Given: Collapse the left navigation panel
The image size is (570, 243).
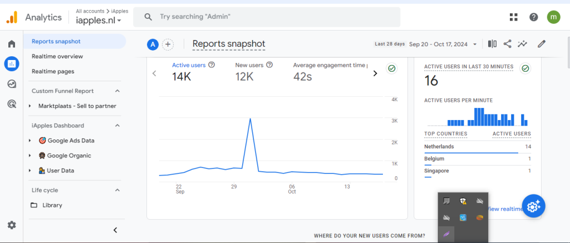Looking at the screenshot, I should pyautogui.click(x=115, y=230).
